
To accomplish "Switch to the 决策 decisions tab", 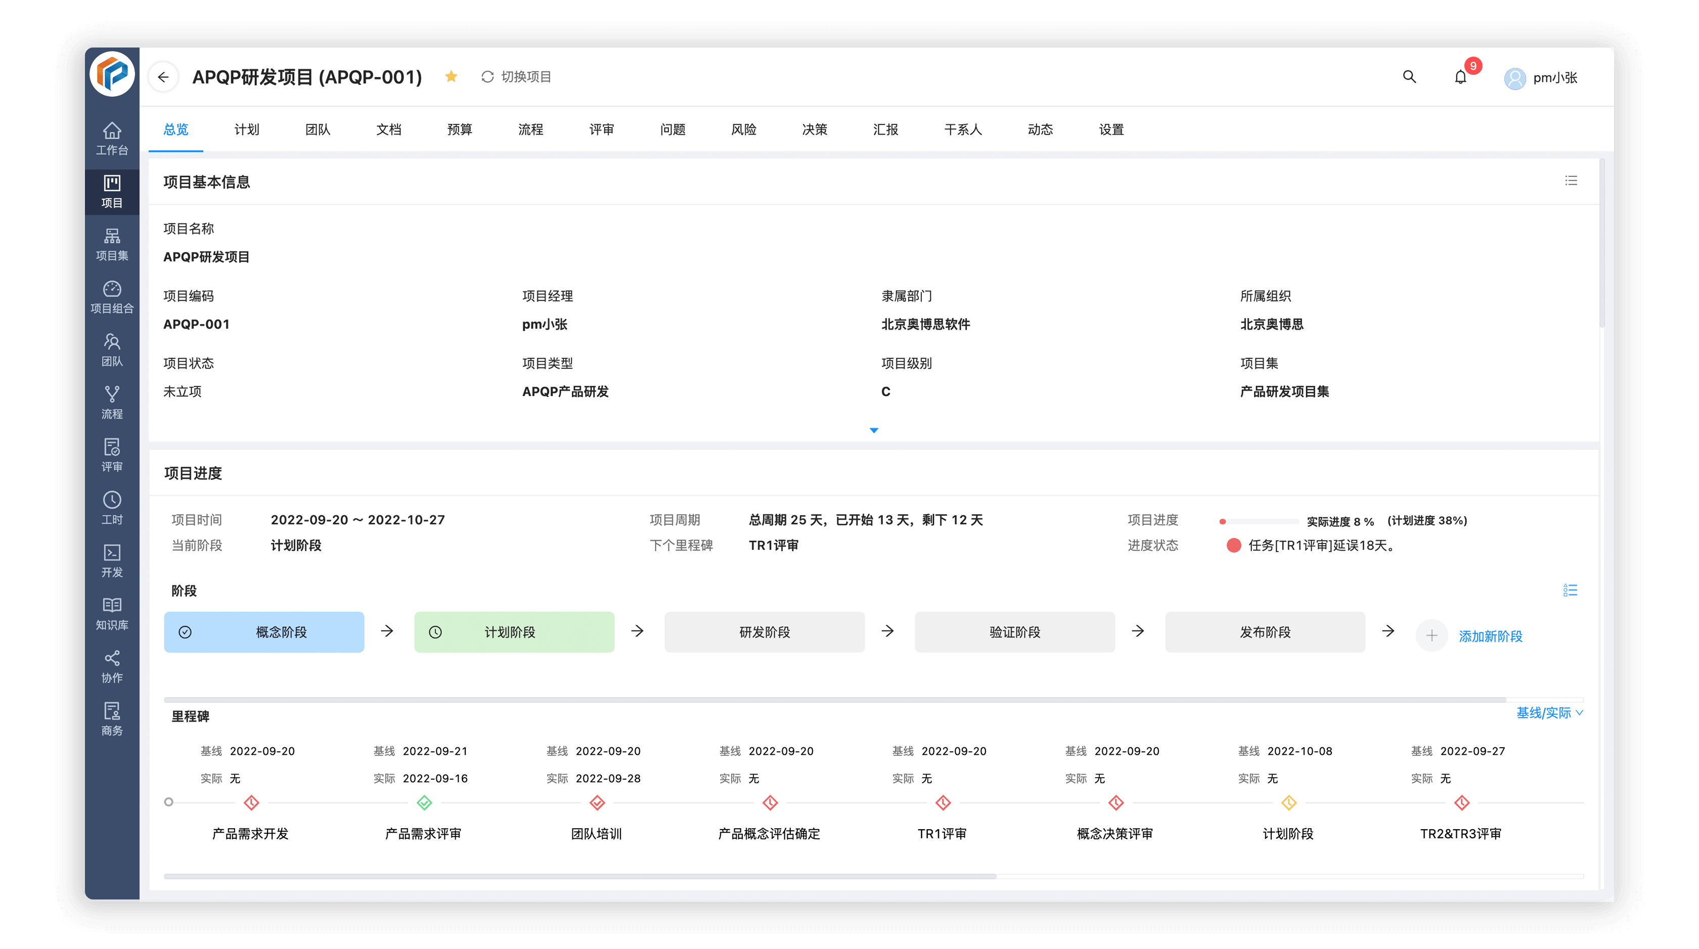I will coord(815,129).
